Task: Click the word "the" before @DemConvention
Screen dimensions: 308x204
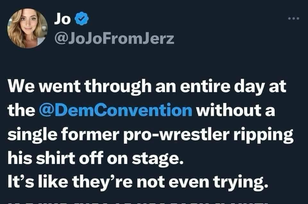Action: click(x=21, y=110)
